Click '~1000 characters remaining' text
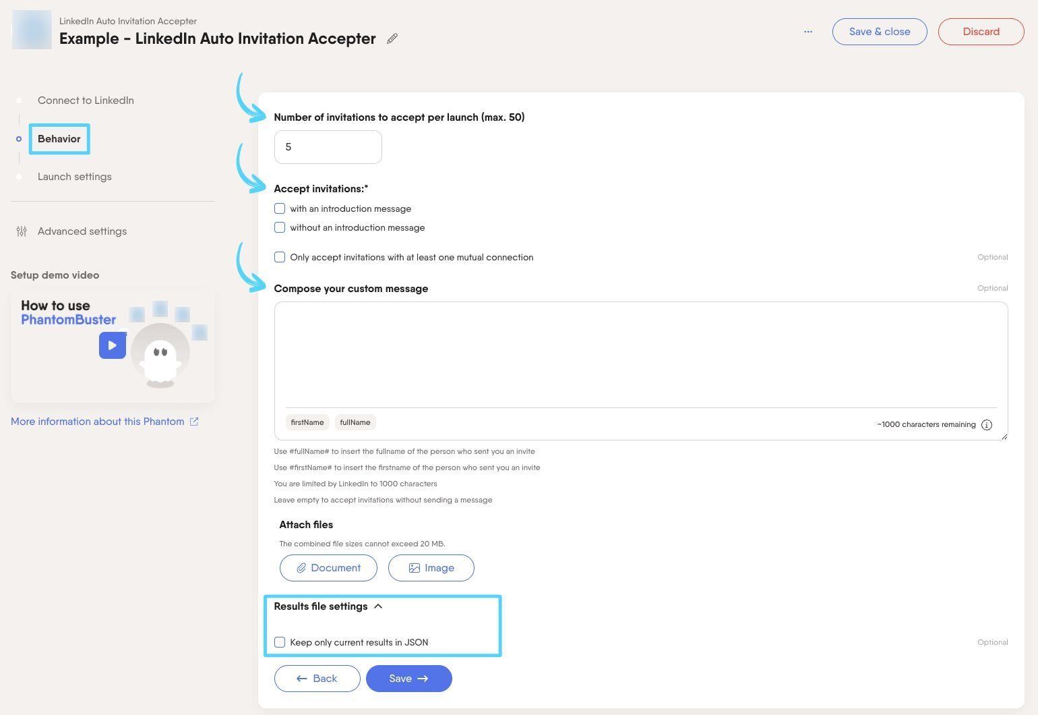This screenshot has width=1038, height=715. (x=926, y=424)
